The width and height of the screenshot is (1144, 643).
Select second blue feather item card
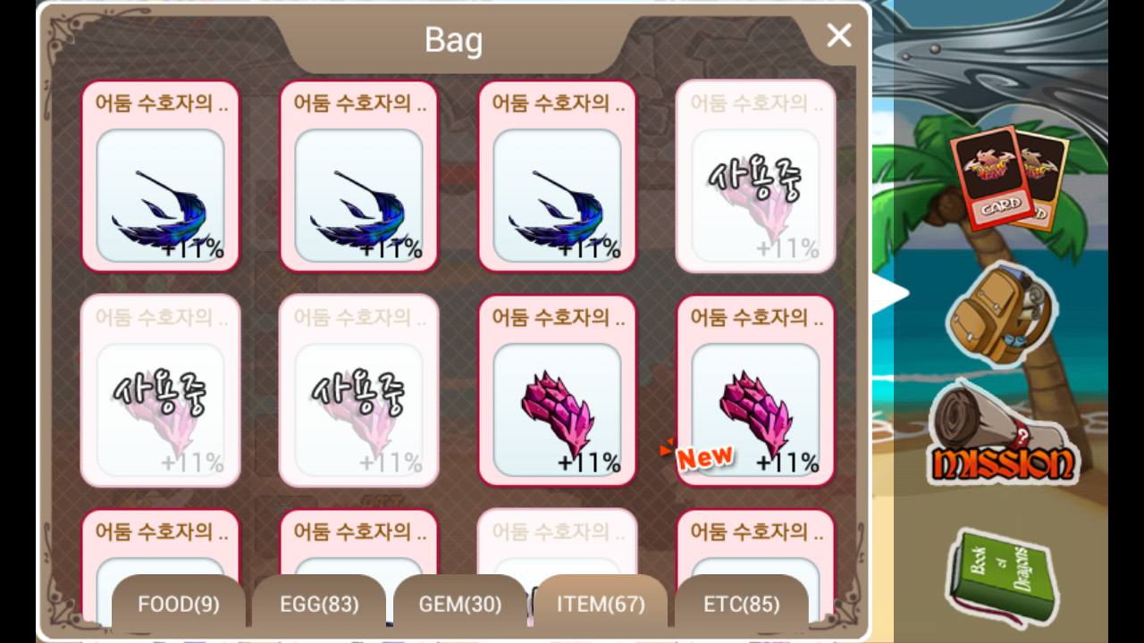point(359,177)
